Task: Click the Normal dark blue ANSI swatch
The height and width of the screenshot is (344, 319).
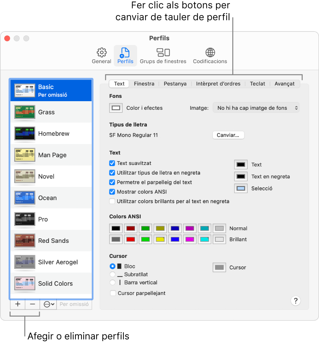Action: point(175,228)
